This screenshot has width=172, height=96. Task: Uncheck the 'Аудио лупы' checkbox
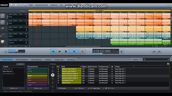89,88
